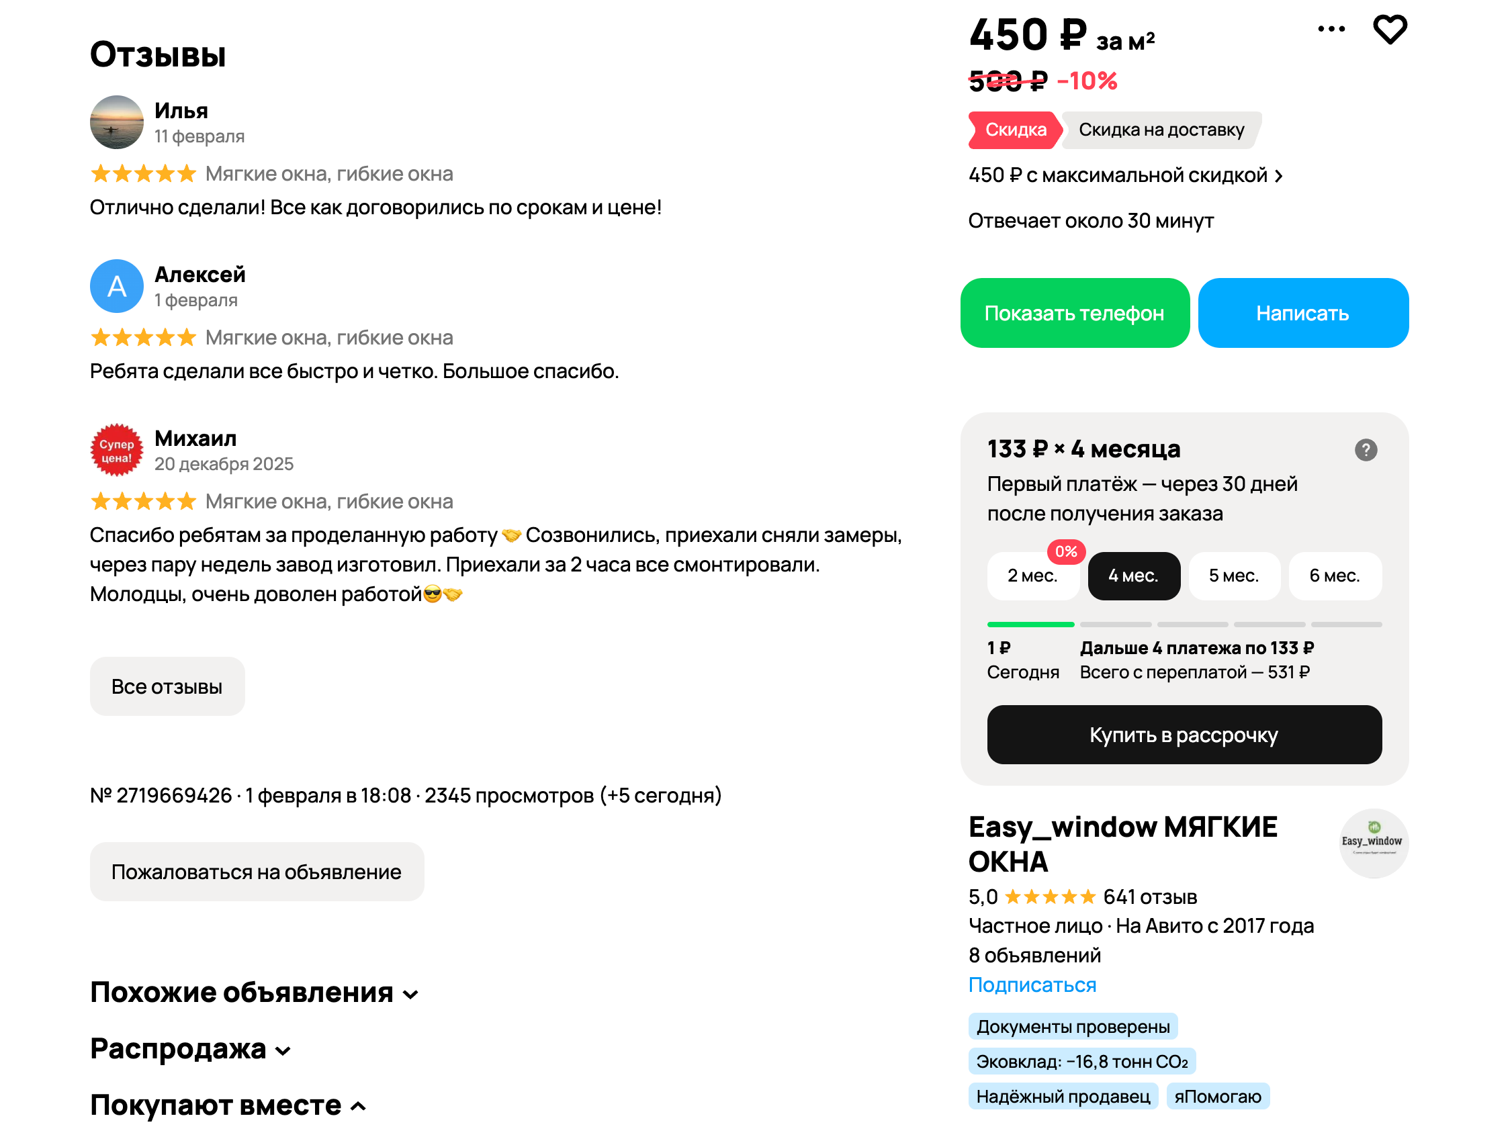1512x1143 pixels.
Task: Click the seller's five-star rating
Action: [1050, 897]
